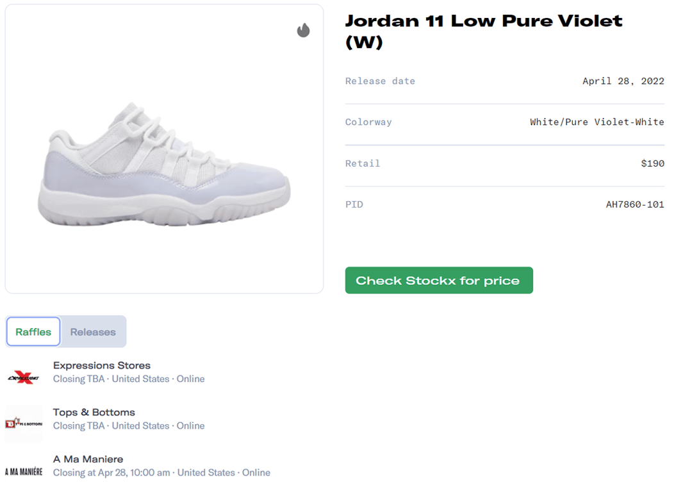The image size is (692, 487).
Task: Click the Jordan 11 Low Pure Violet title
Action: pyautogui.click(x=484, y=31)
